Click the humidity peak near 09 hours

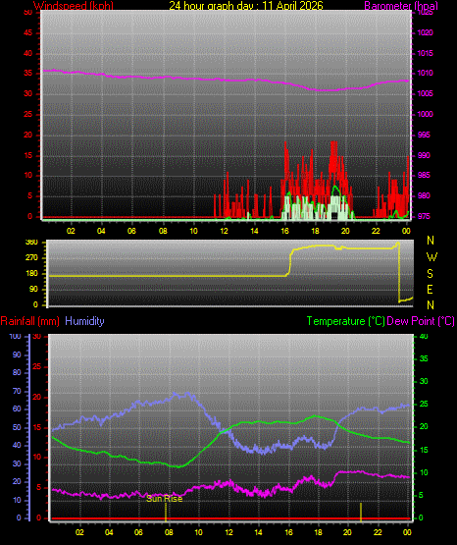pos(187,394)
